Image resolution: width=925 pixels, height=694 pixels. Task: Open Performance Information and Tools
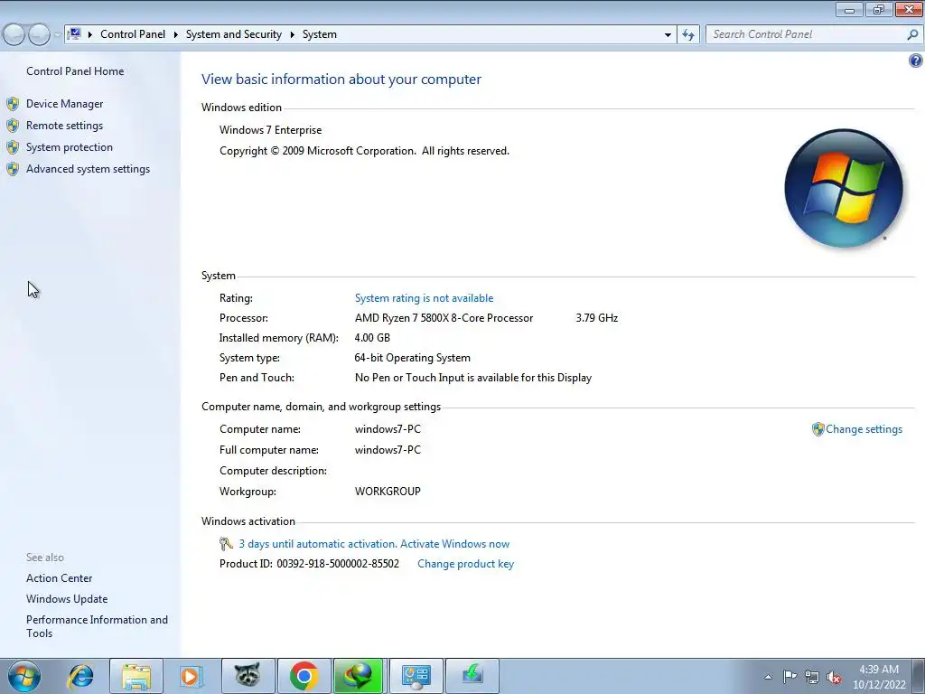click(97, 626)
